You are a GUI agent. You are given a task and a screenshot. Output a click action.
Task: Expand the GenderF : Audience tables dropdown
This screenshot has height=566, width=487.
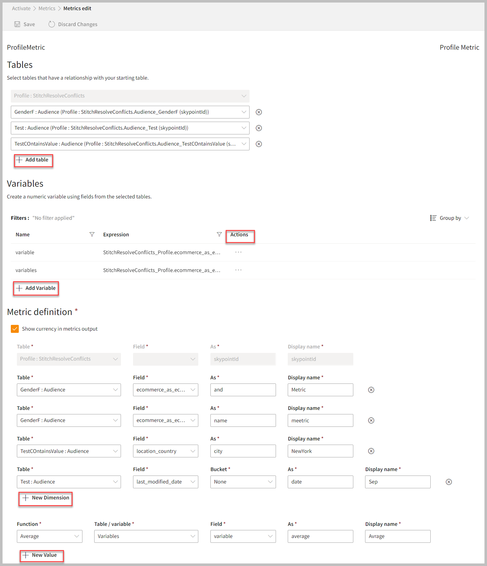(x=244, y=112)
